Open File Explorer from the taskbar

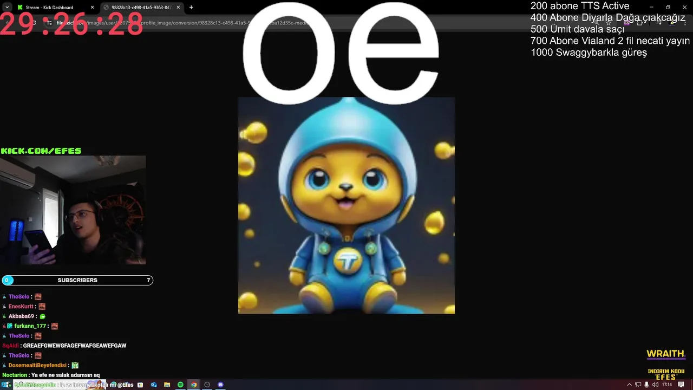(167, 385)
